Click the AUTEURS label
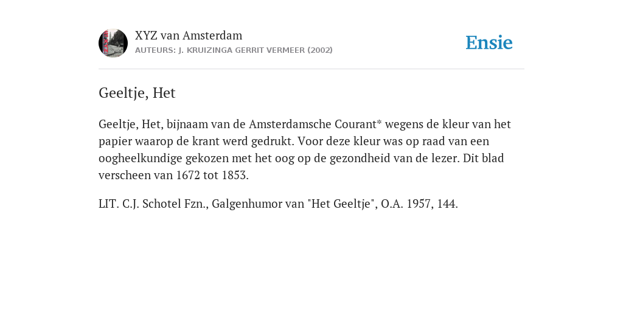623x311 pixels. (x=155, y=50)
